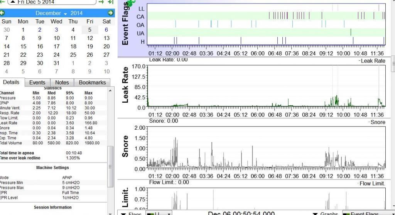The width and height of the screenshot is (395, 215).
Task: Click the EPR Level 1cmH2O row
Action: click(x=54, y=198)
